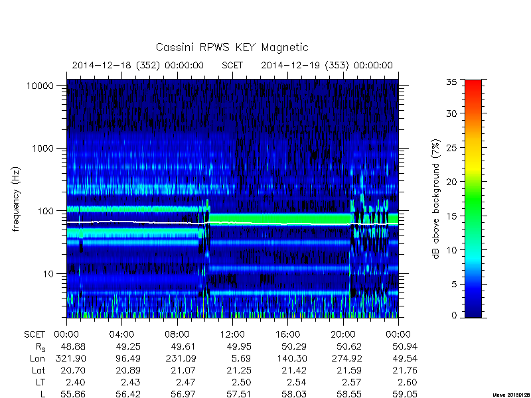Click the title 'Cassini RPWS KEY Magnetic'

(x=232, y=47)
